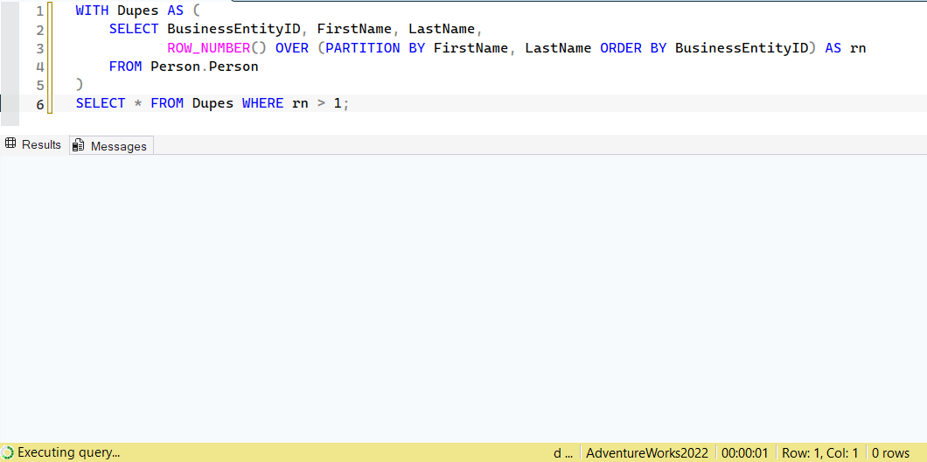This screenshot has width=927, height=462.
Task: Click the WHERE keyword on line 6
Action: [262, 103]
